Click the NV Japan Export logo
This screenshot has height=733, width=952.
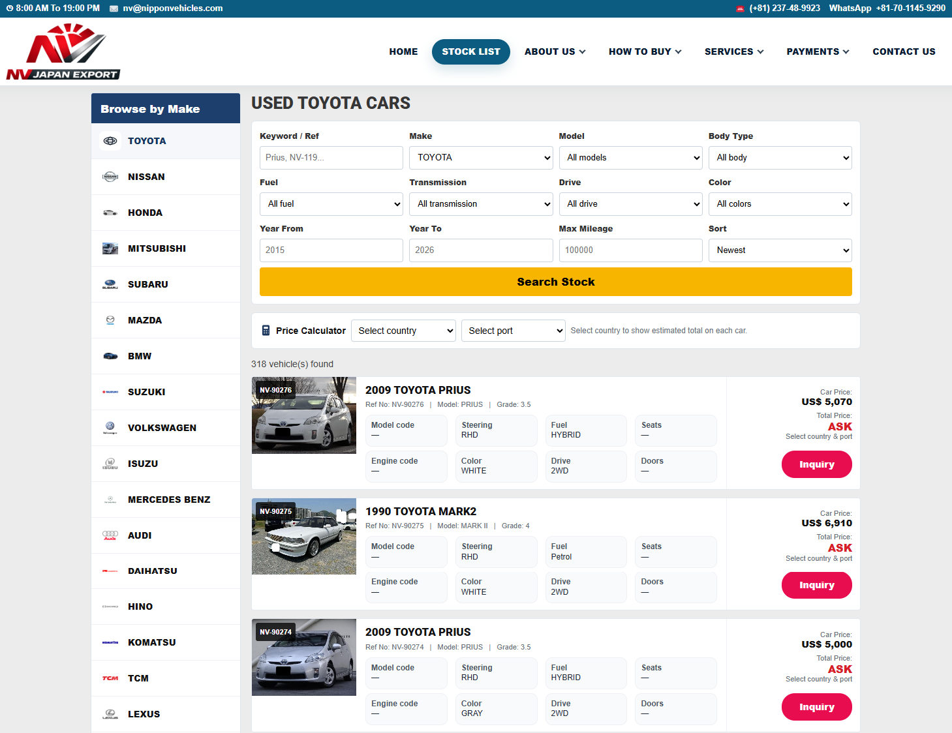click(63, 52)
